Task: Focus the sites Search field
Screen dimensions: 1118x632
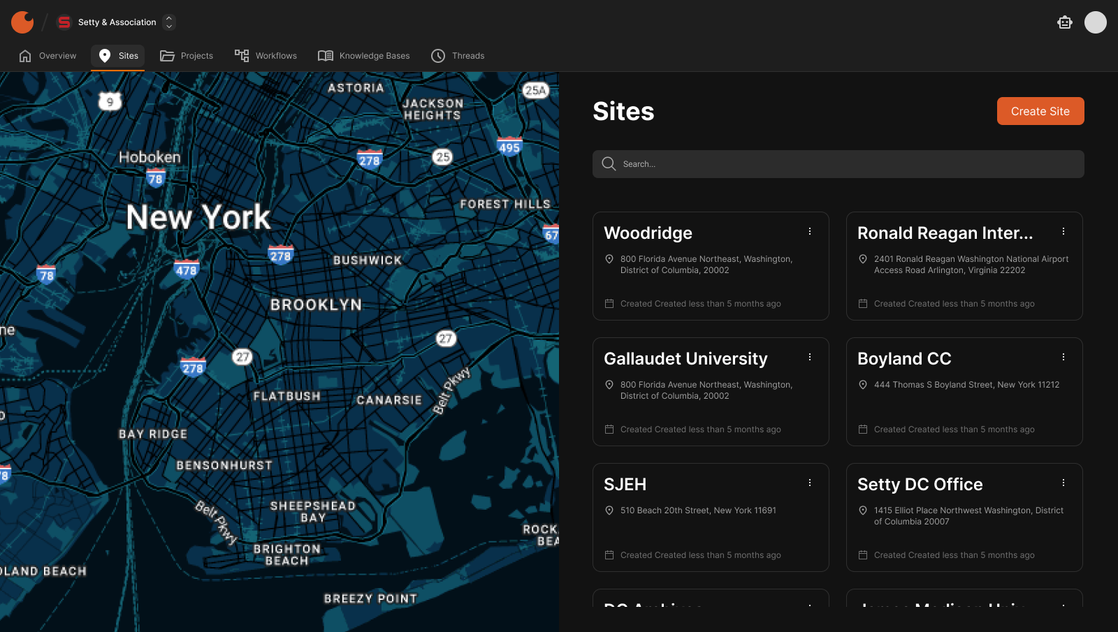Action: point(838,164)
